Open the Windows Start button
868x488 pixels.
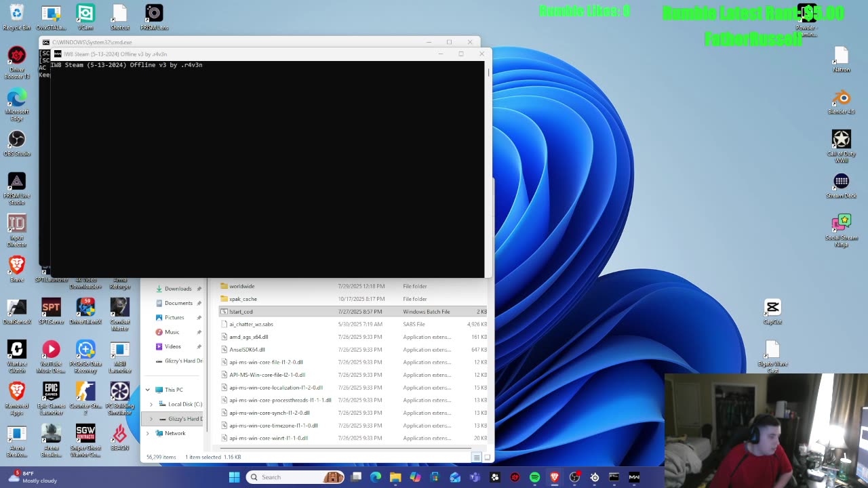[x=234, y=477]
